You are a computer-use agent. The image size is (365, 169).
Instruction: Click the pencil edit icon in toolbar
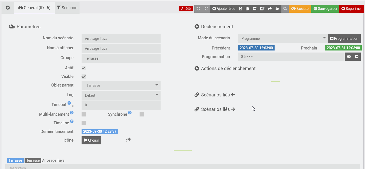[x=262, y=9]
